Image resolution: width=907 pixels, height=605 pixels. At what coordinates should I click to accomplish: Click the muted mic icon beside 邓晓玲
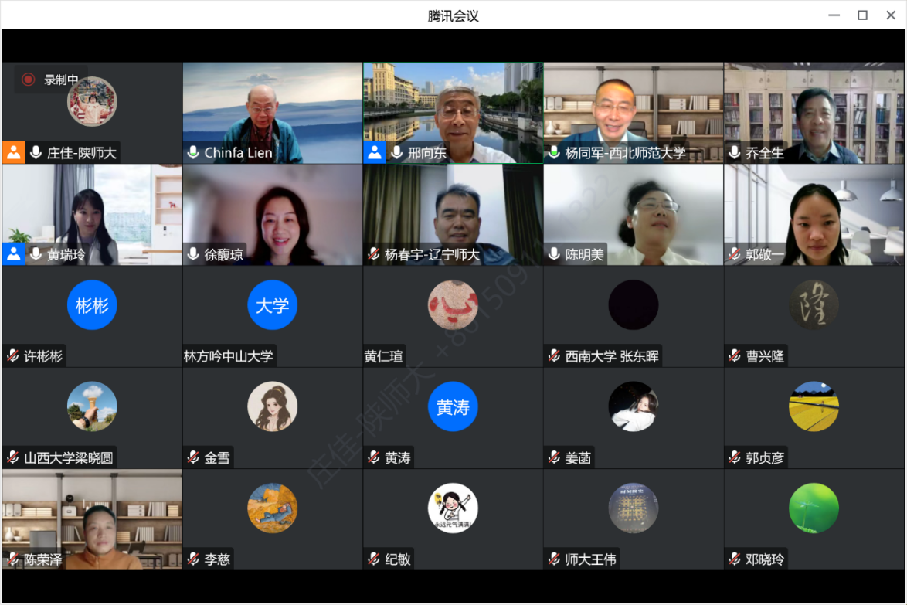(734, 559)
